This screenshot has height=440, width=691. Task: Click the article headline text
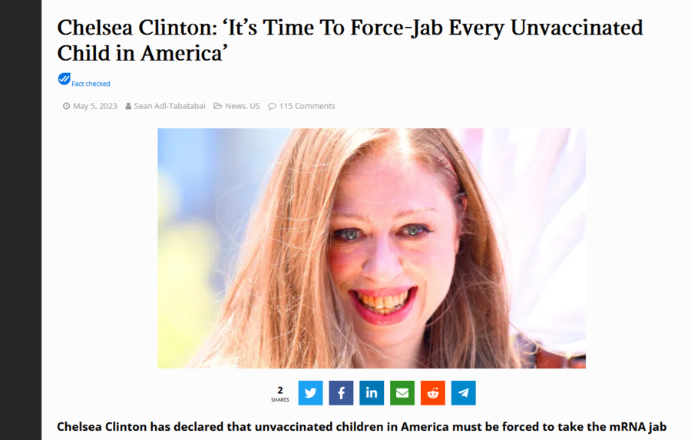pos(350,40)
